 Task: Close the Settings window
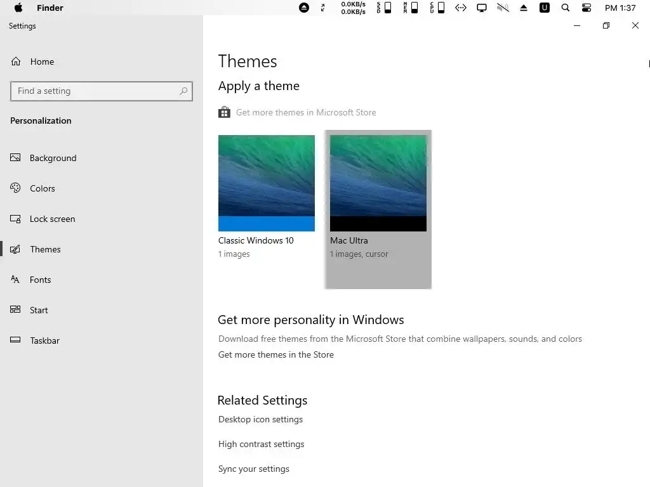tap(635, 25)
